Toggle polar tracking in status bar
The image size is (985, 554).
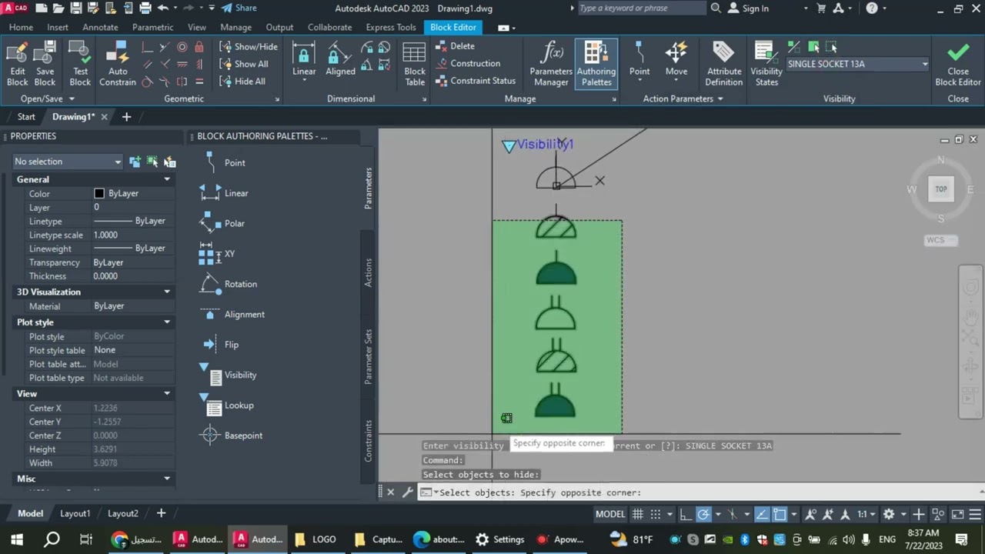click(x=703, y=514)
